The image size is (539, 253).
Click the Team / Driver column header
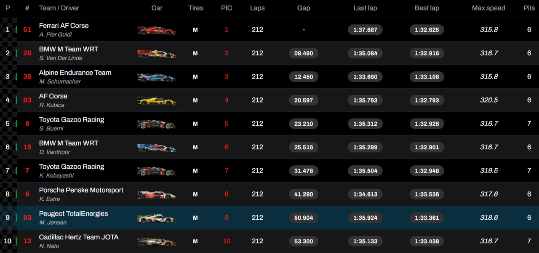[59, 8]
